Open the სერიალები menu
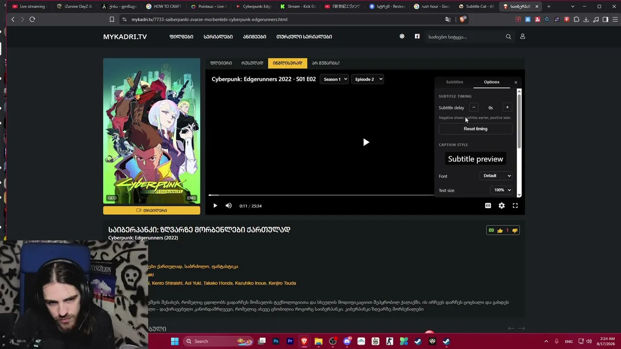Image resolution: width=621 pixels, height=349 pixels. click(218, 37)
